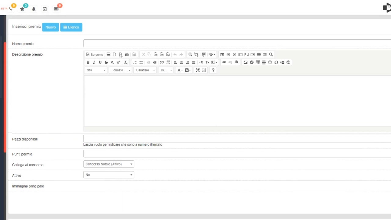Screen dimensions: 391x220
Task: Open the spell check ABC dropdown
Action: coord(212,54)
